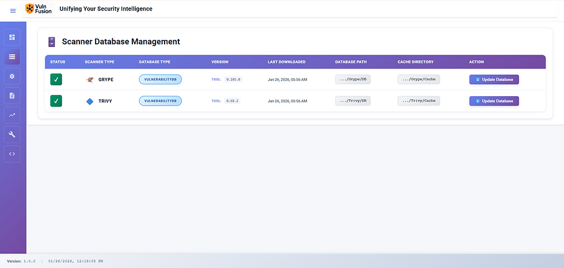The image size is (564, 268).
Task: Open the document reports sidebar icon
Action: [x=12, y=96]
